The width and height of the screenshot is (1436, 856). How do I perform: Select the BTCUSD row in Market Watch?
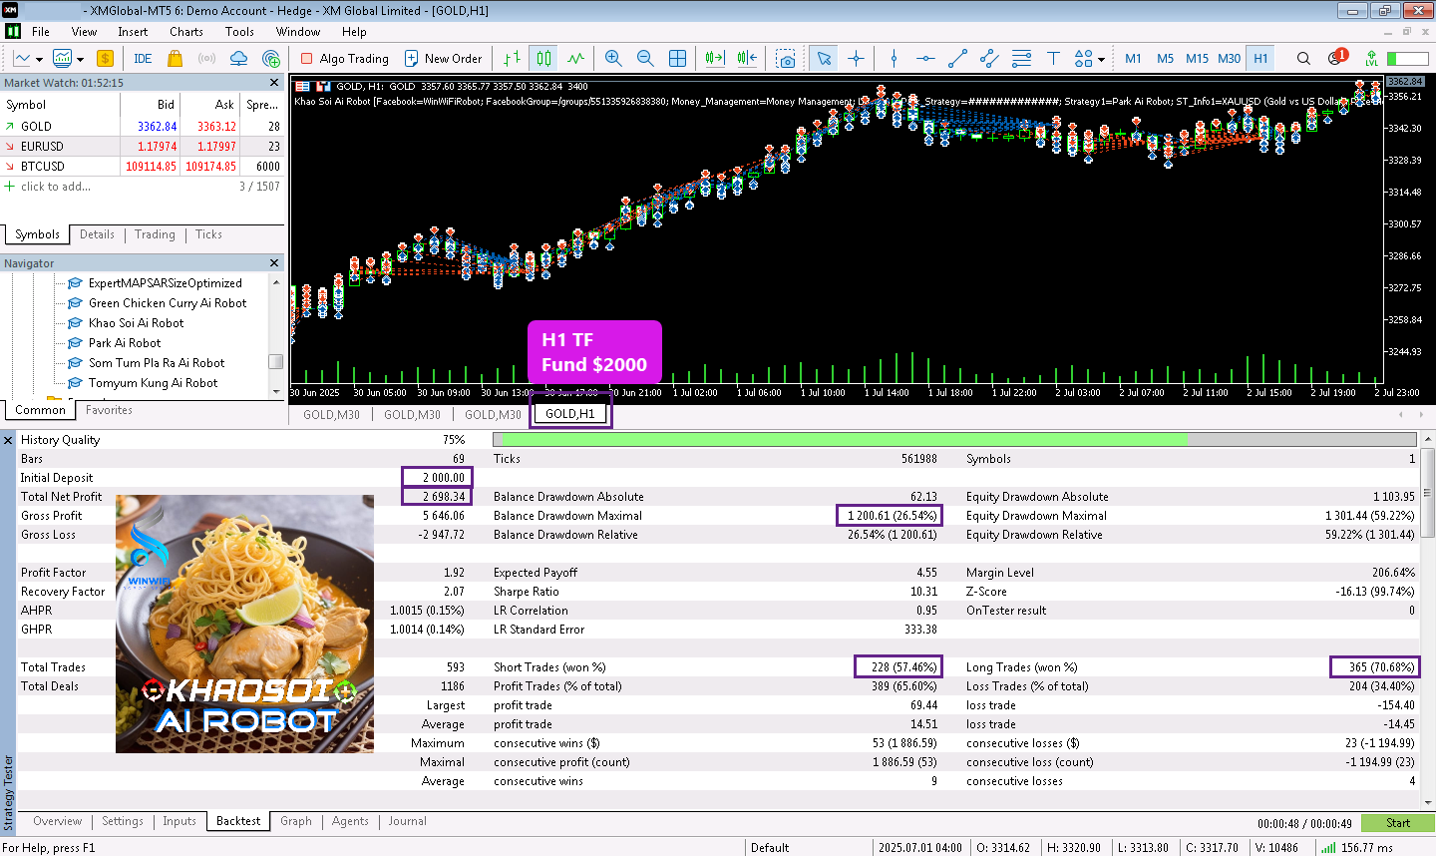[x=143, y=167]
